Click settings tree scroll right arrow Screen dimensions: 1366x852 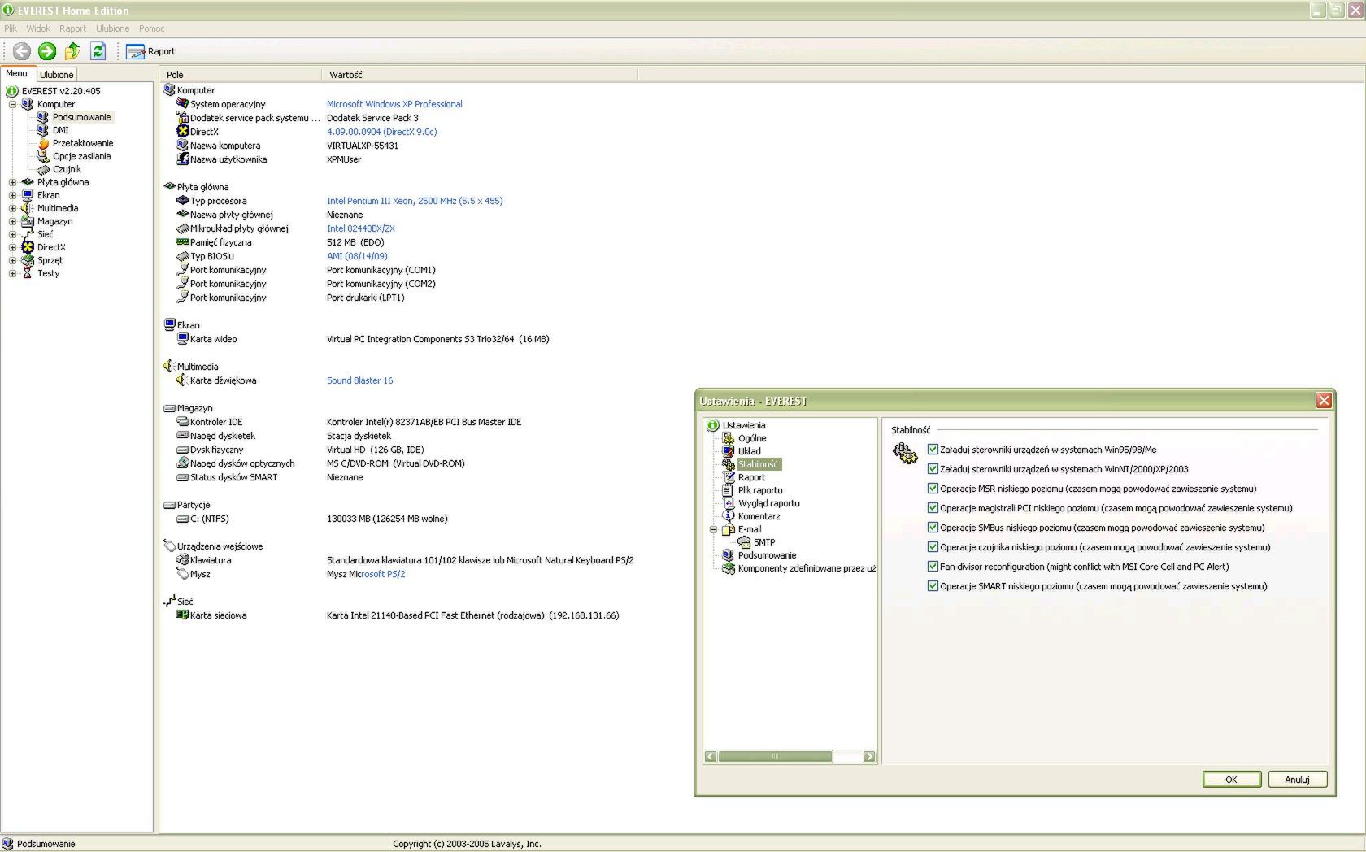[869, 757]
